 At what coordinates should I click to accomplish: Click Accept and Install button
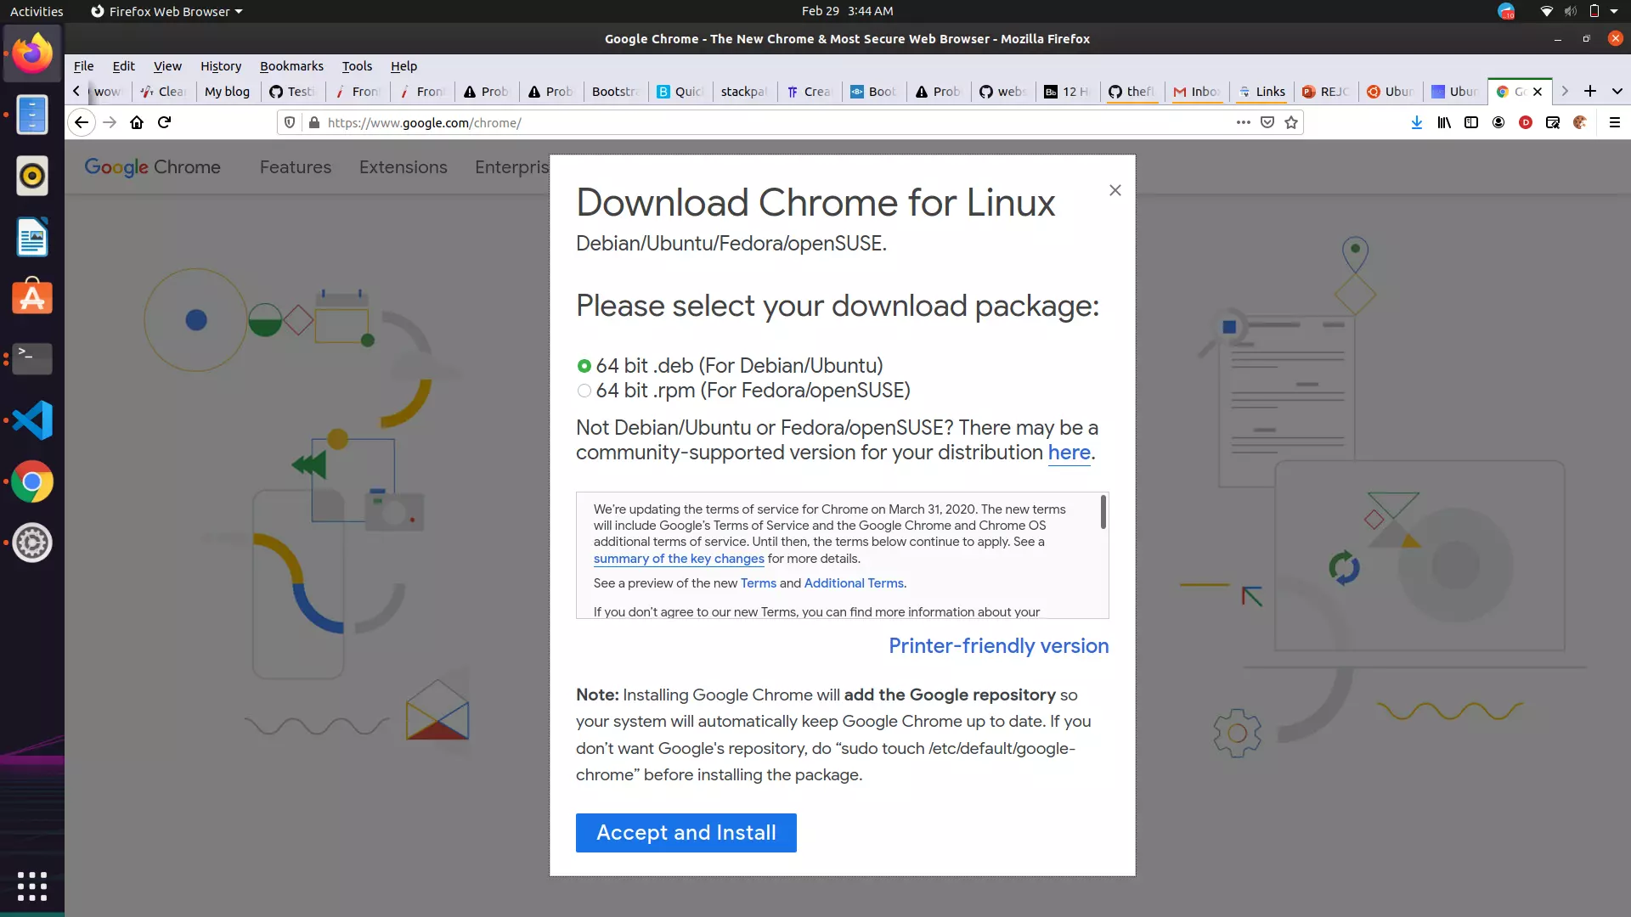[686, 832]
